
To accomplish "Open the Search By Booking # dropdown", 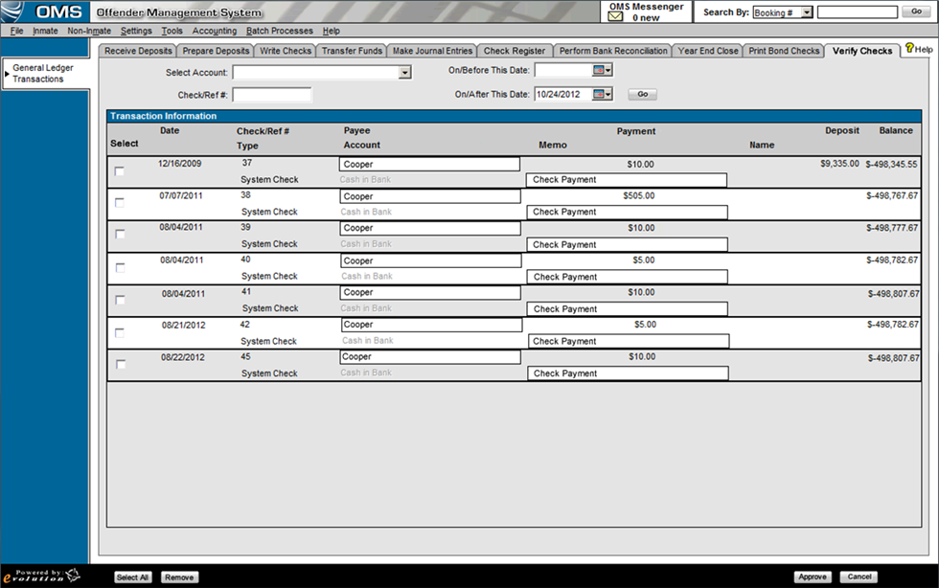I will pyautogui.click(x=806, y=12).
